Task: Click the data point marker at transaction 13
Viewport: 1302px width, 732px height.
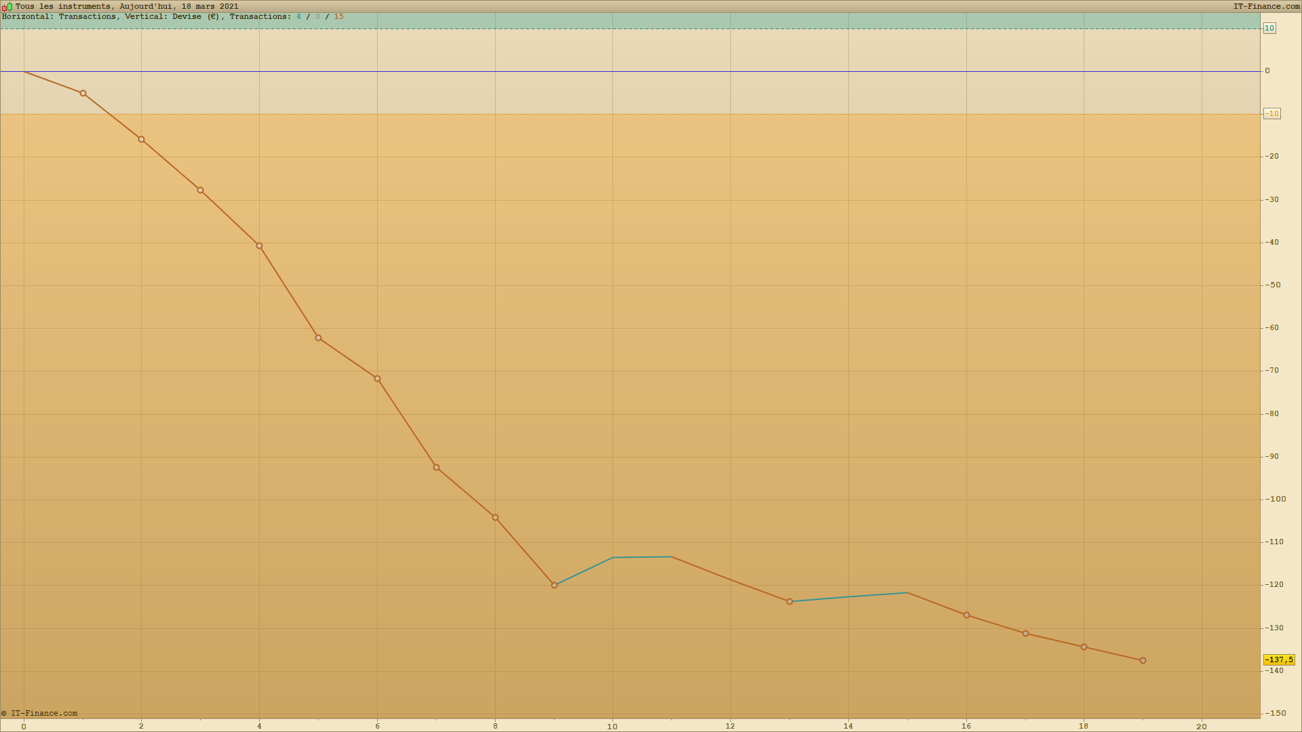Action: (789, 601)
